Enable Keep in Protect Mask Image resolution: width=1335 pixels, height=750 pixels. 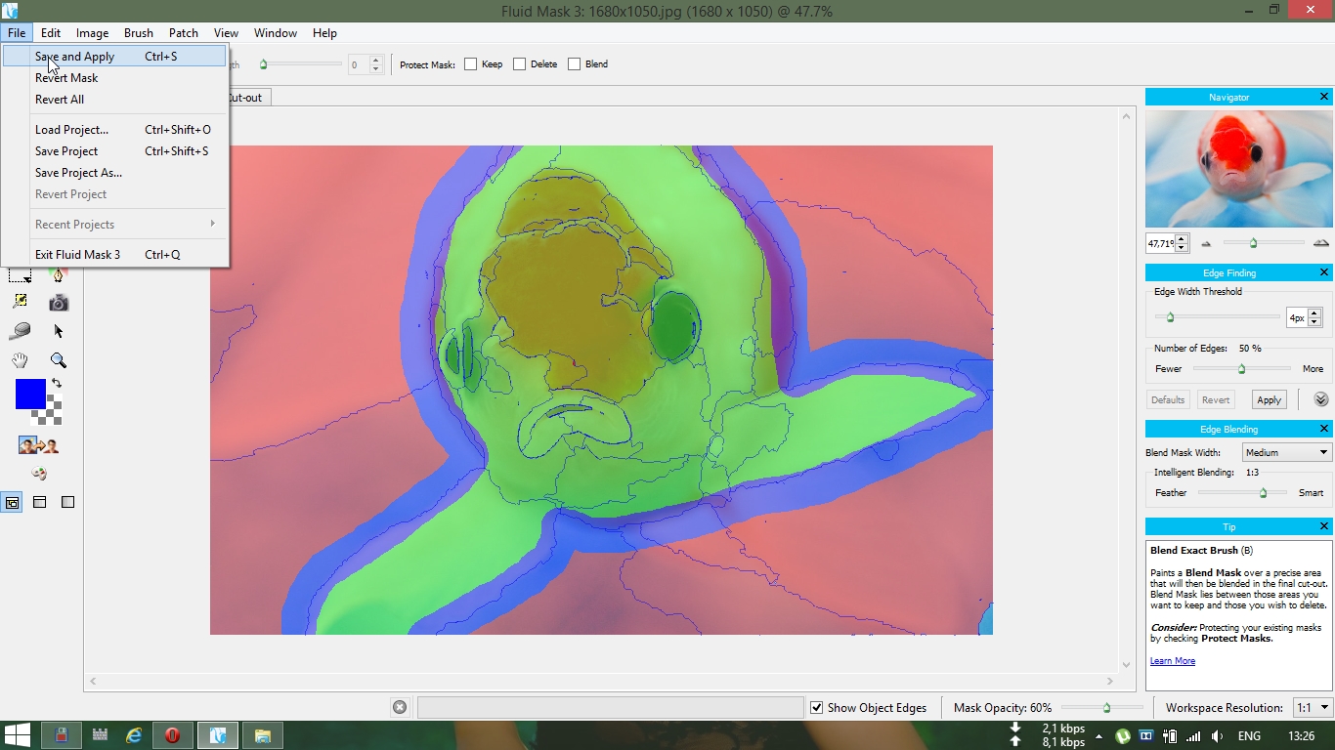tap(471, 64)
